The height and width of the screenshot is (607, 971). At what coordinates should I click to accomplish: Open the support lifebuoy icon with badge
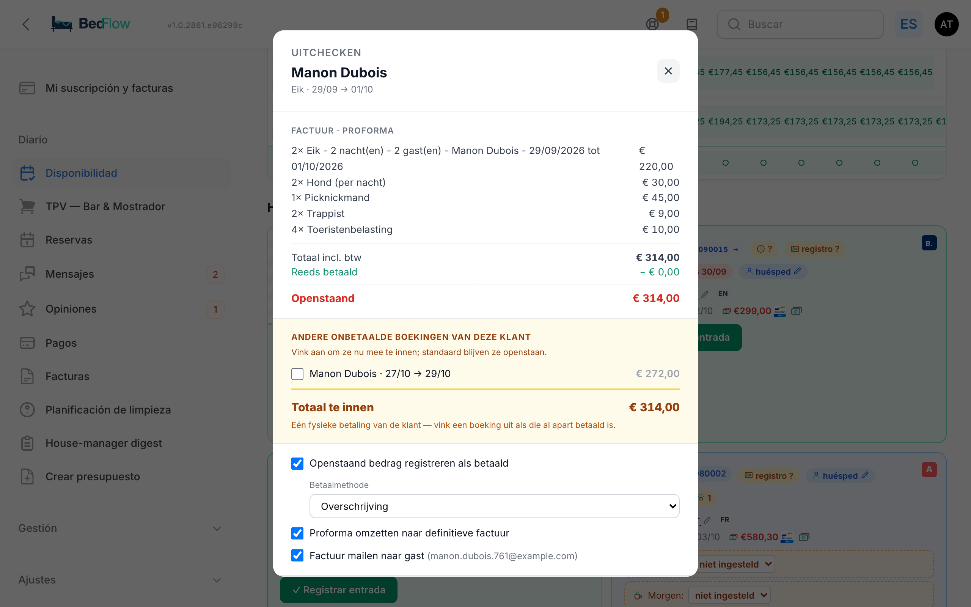click(x=653, y=25)
